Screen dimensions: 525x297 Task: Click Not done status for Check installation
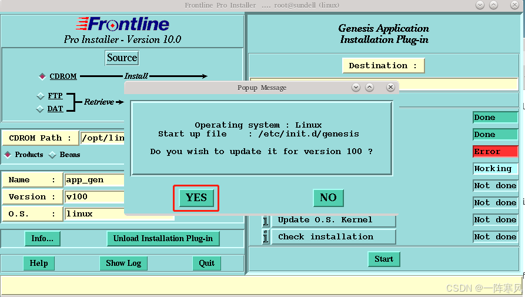point(495,237)
